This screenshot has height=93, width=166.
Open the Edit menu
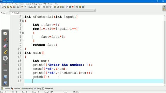pyautogui.click(x=6, y=4)
